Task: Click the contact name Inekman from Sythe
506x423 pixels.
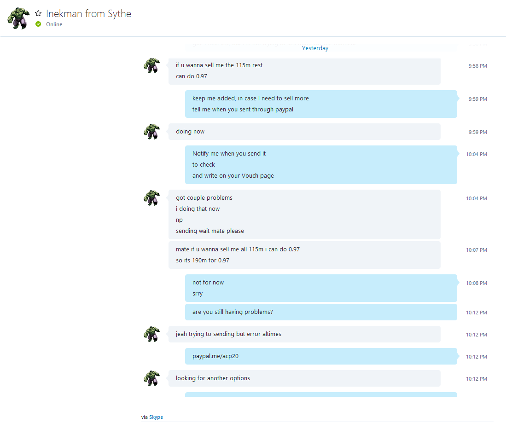Action: tap(88, 13)
